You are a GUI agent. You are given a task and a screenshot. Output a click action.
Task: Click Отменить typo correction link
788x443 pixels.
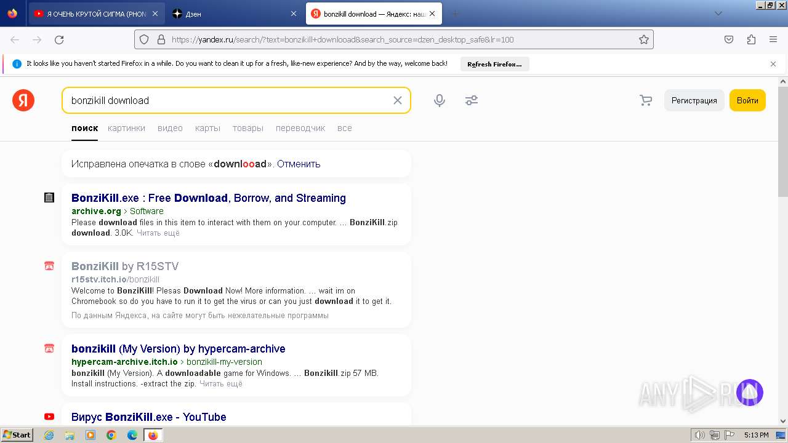(299, 164)
